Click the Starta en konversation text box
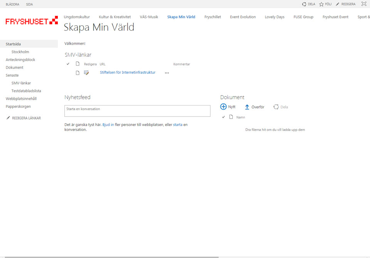The height and width of the screenshot is (258, 370). coord(137,111)
